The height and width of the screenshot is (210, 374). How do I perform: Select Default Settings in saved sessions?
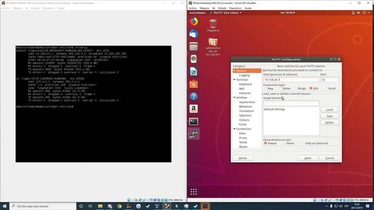pyautogui.click(x=274, y=109)
